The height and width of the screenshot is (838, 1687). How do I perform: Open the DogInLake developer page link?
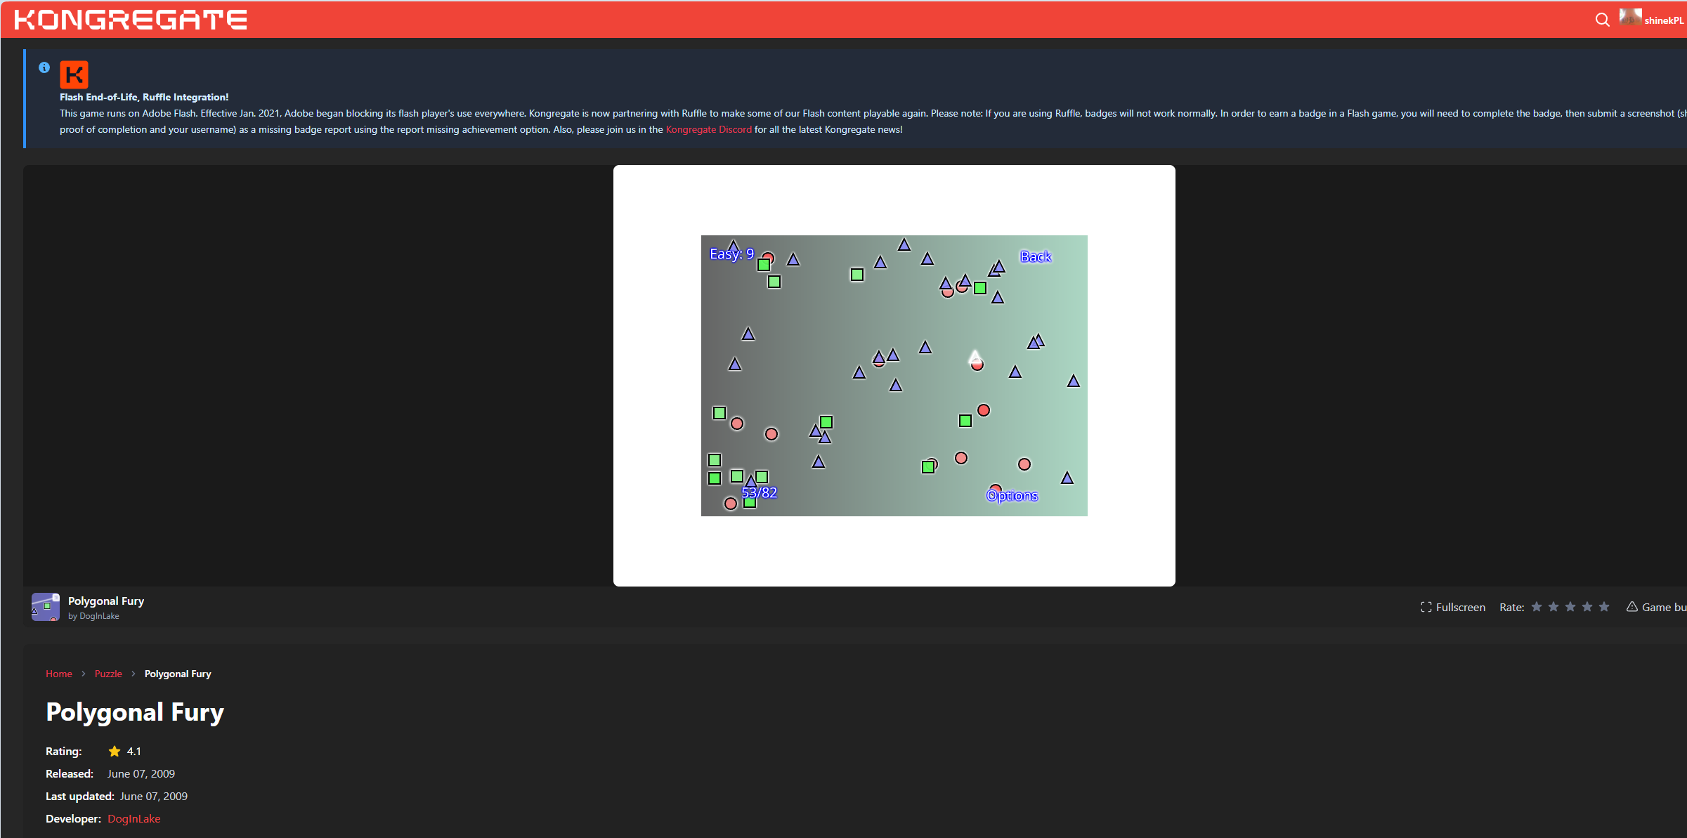click(x=133, y=818)
